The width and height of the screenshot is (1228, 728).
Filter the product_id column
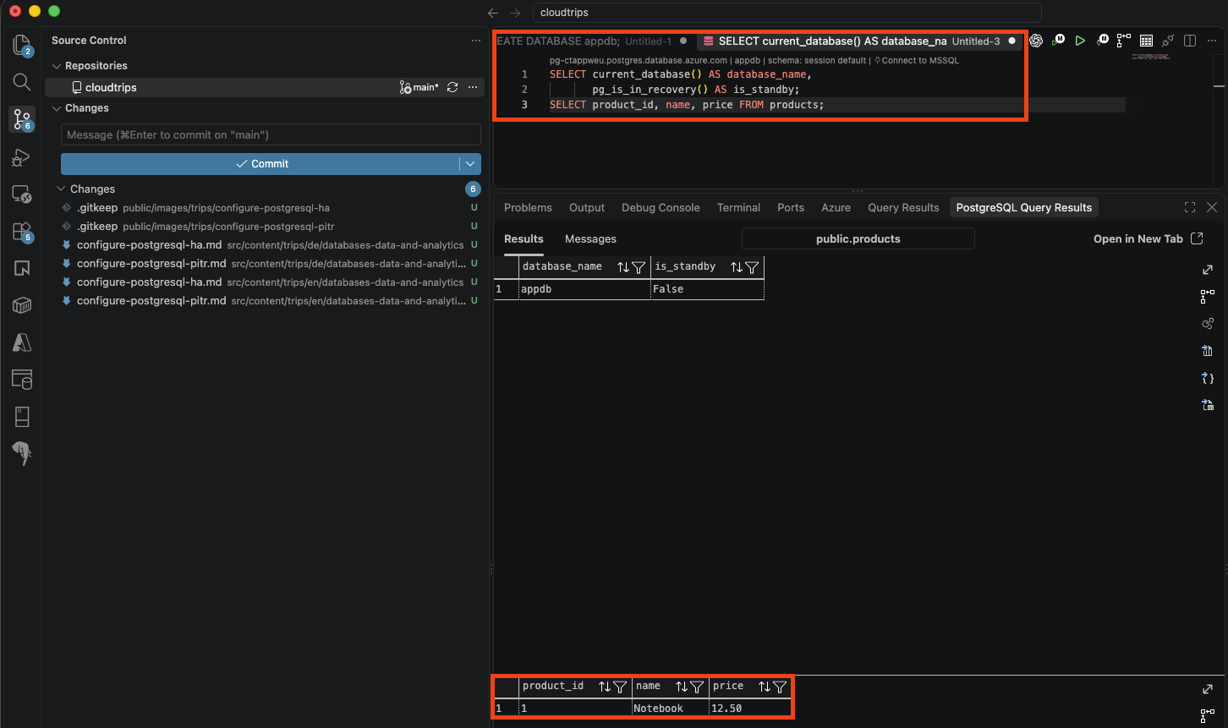pos(620,687)
